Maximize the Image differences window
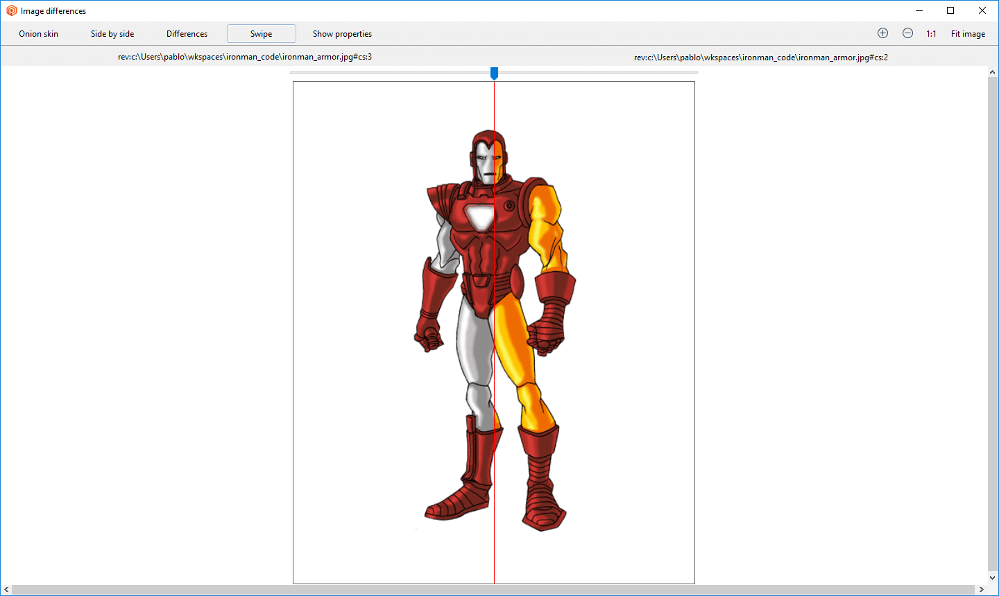Image resolution: width=999 pixels, height=596 pixels. [x=950, y=10]
